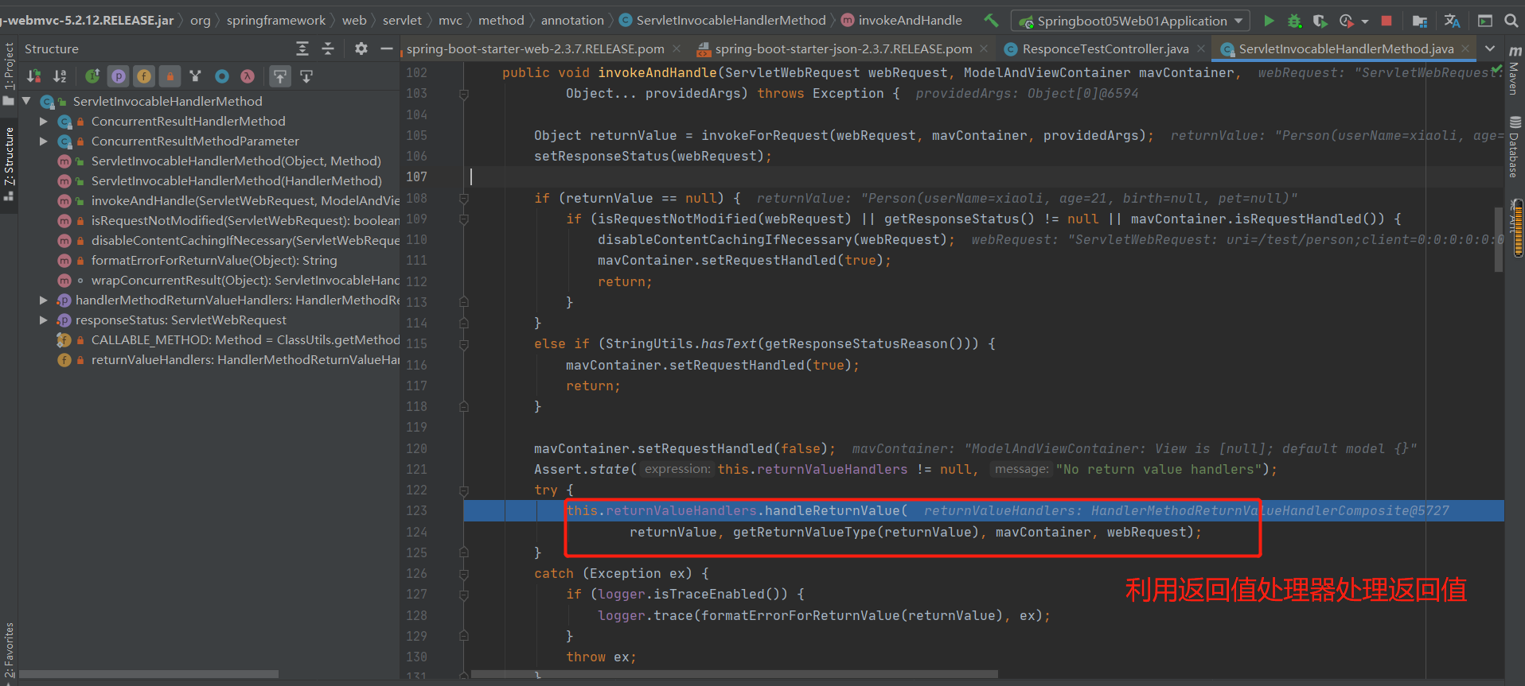Click annotation segment in navigation bar
1525x686 pixels.
coord(572,20)
